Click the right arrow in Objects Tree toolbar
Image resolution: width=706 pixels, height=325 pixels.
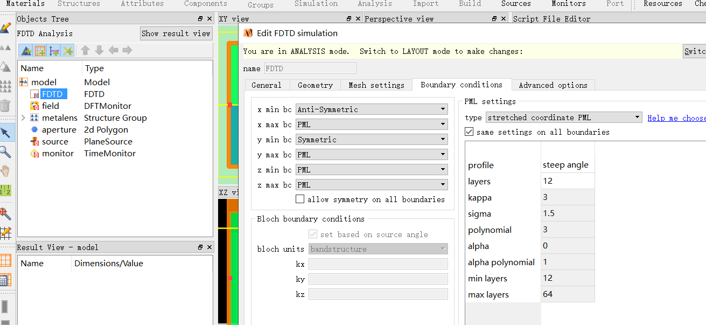(127, 51)
